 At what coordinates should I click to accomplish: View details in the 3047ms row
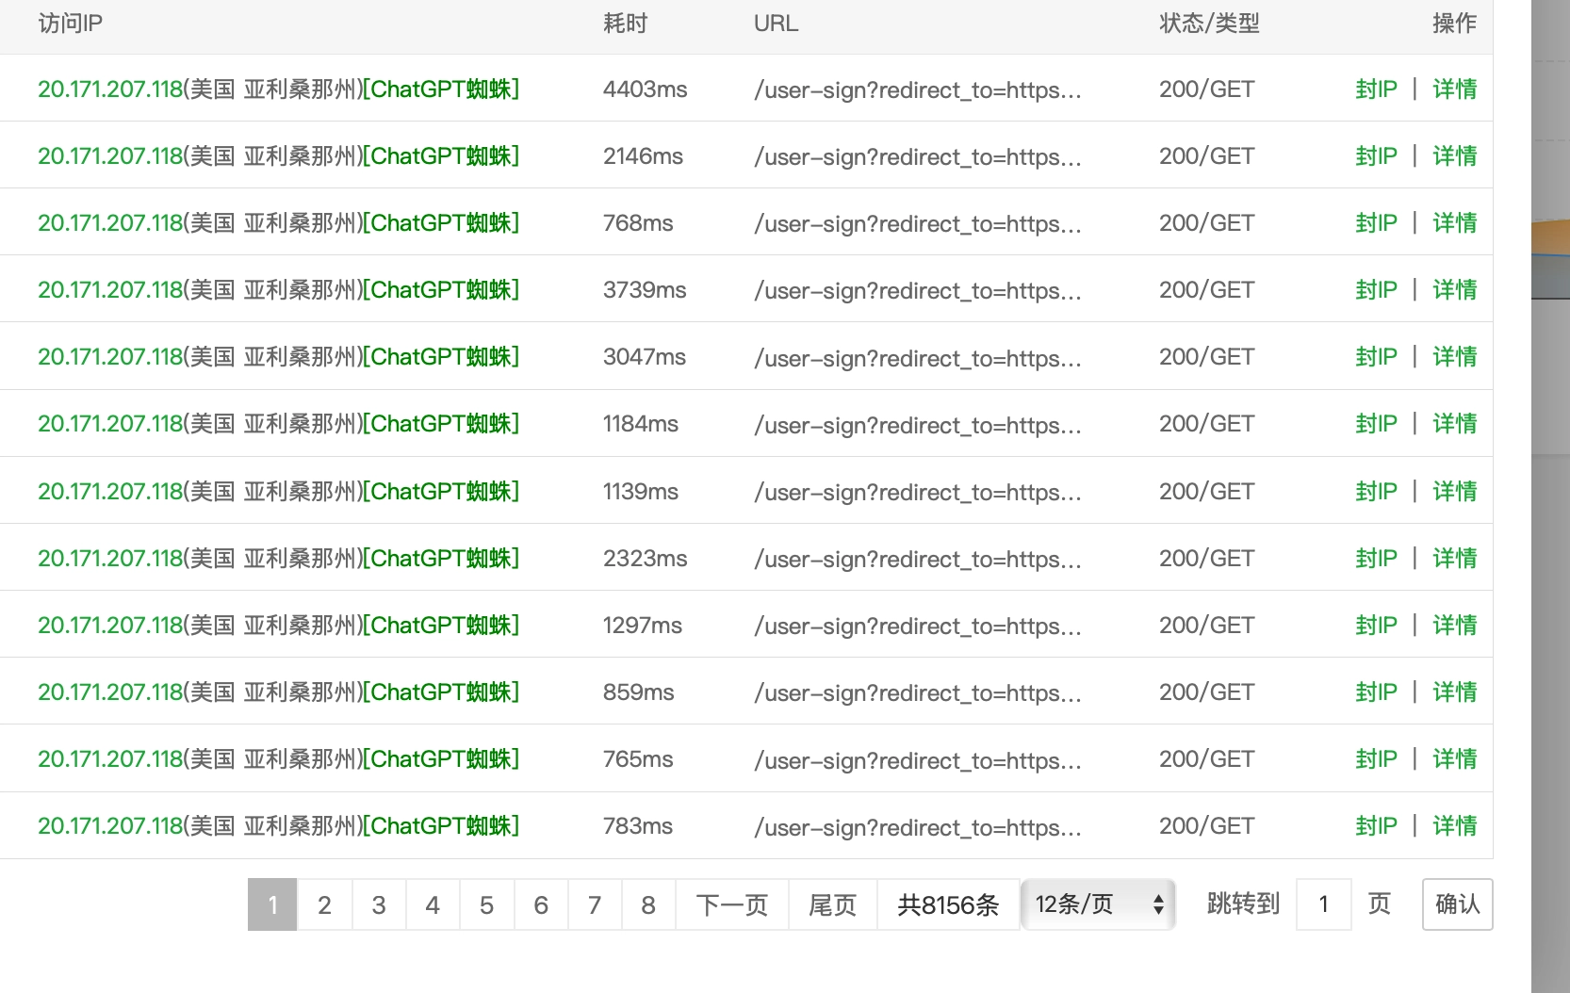click(1454, 356)
